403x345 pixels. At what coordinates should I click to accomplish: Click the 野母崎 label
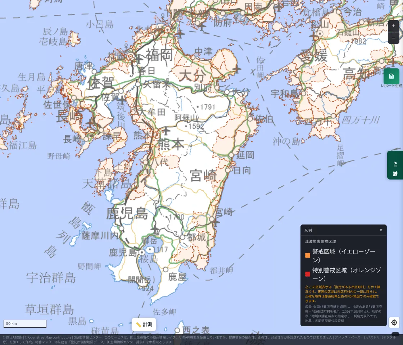click(59, 156)
